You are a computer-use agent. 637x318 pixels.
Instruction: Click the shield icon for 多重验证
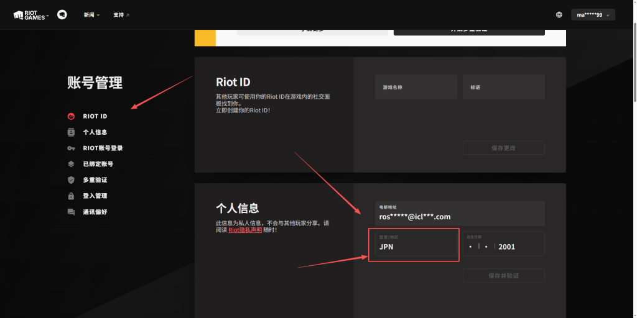(71, 180)
